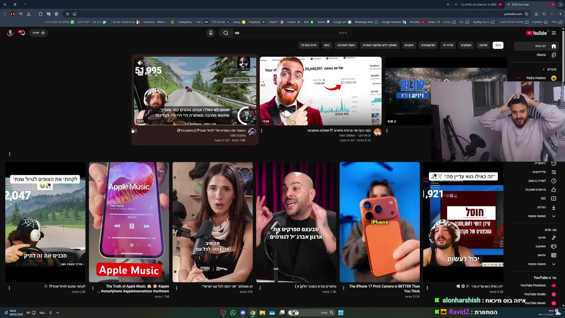Viewport: 565px width, 318px height.
Task: Play the '35,440,851 views so far' thumbnail
Action: [x=320, y=91]
